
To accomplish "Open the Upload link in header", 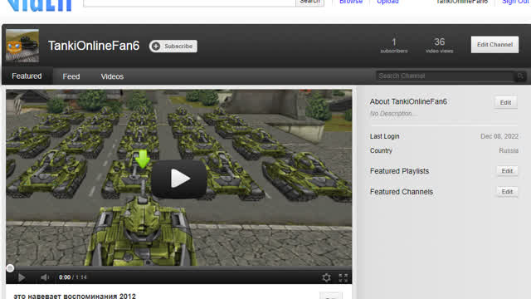I will (x=387, y=2).
